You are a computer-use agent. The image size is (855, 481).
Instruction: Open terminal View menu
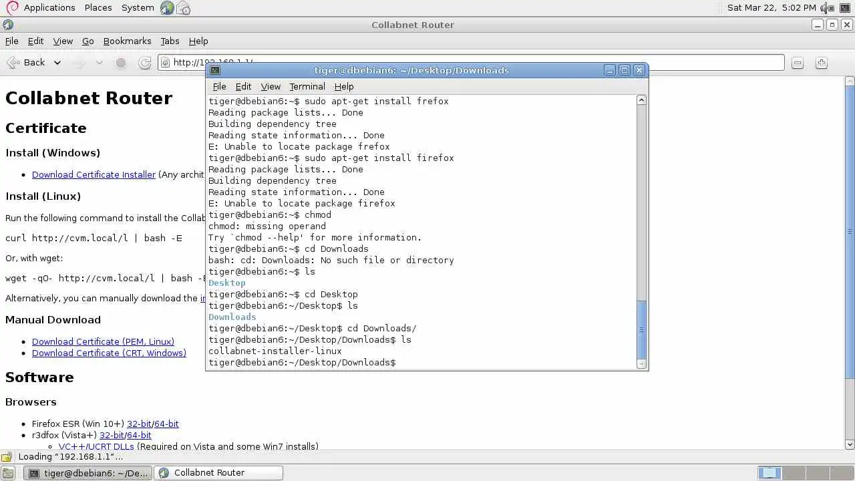click(x=271, y=86)
